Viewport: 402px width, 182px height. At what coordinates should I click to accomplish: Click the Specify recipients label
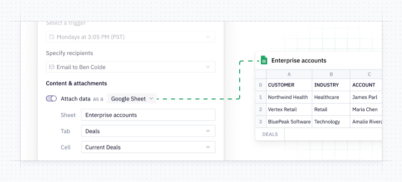tap(69, 53)
